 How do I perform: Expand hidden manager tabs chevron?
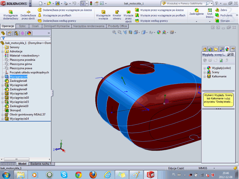[x=49, y=33]
